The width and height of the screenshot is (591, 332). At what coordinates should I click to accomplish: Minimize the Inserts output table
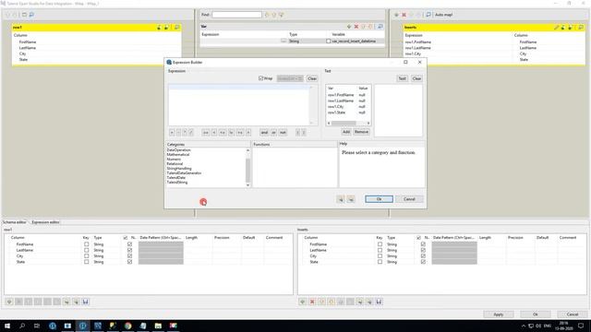581,28
